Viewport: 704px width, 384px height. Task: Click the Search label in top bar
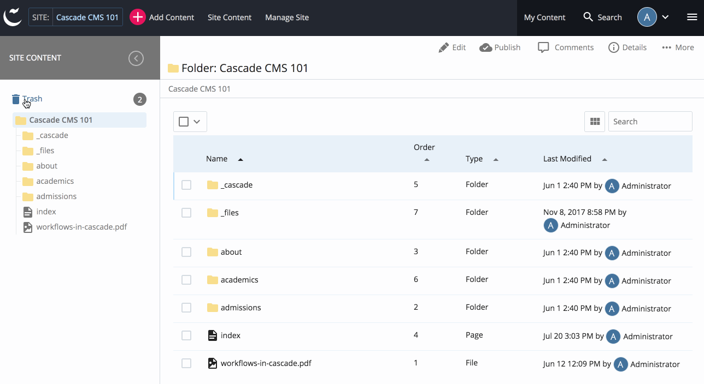[x=609, y=17]
